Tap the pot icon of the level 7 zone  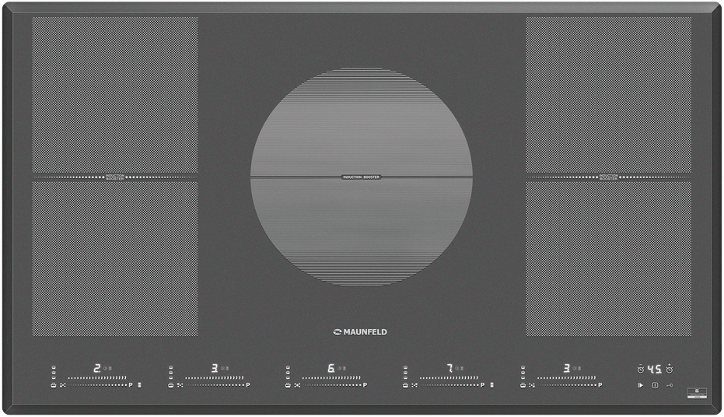405,385
